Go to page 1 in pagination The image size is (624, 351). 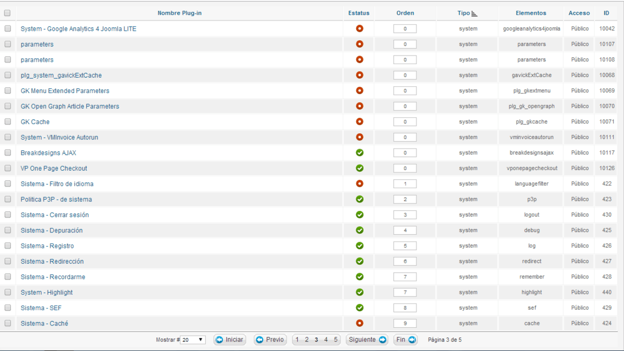297,340
